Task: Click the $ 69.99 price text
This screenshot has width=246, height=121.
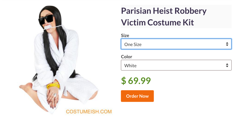Action: (x=136, y=81)
